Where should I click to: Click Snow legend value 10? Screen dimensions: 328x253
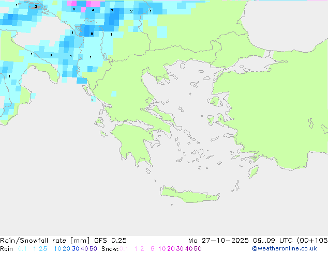pyautogui.click(x=162, y=249)
